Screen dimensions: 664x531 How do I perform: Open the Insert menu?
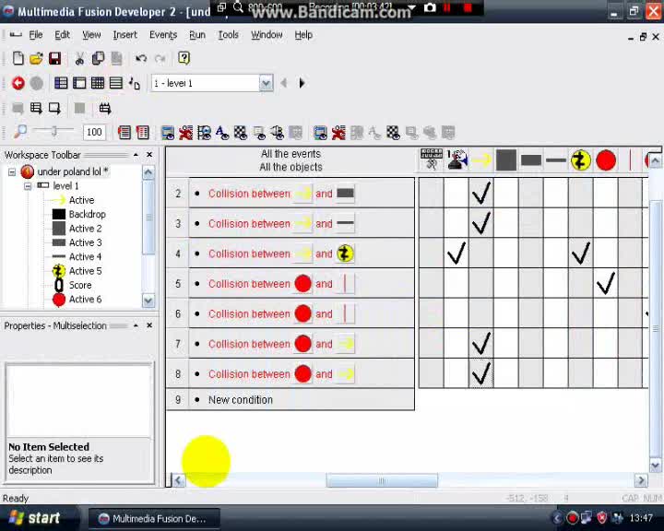125,35
